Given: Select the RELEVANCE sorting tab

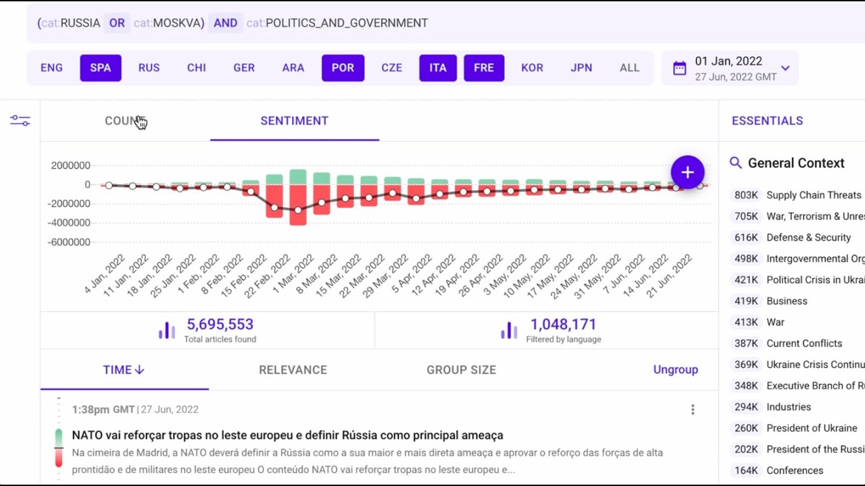Looking at the screenshot, I should click(293, 370).
